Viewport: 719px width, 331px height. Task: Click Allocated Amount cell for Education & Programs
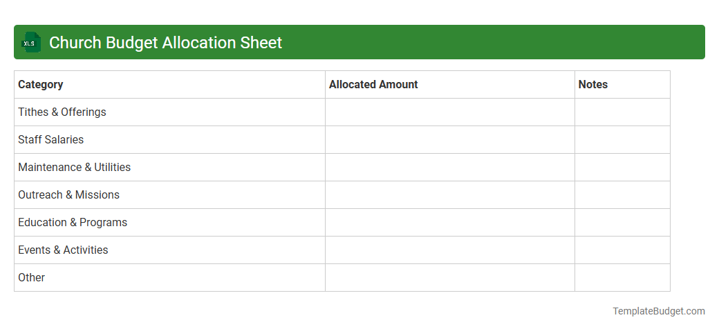pyautogui.click(x=450, y=223)
